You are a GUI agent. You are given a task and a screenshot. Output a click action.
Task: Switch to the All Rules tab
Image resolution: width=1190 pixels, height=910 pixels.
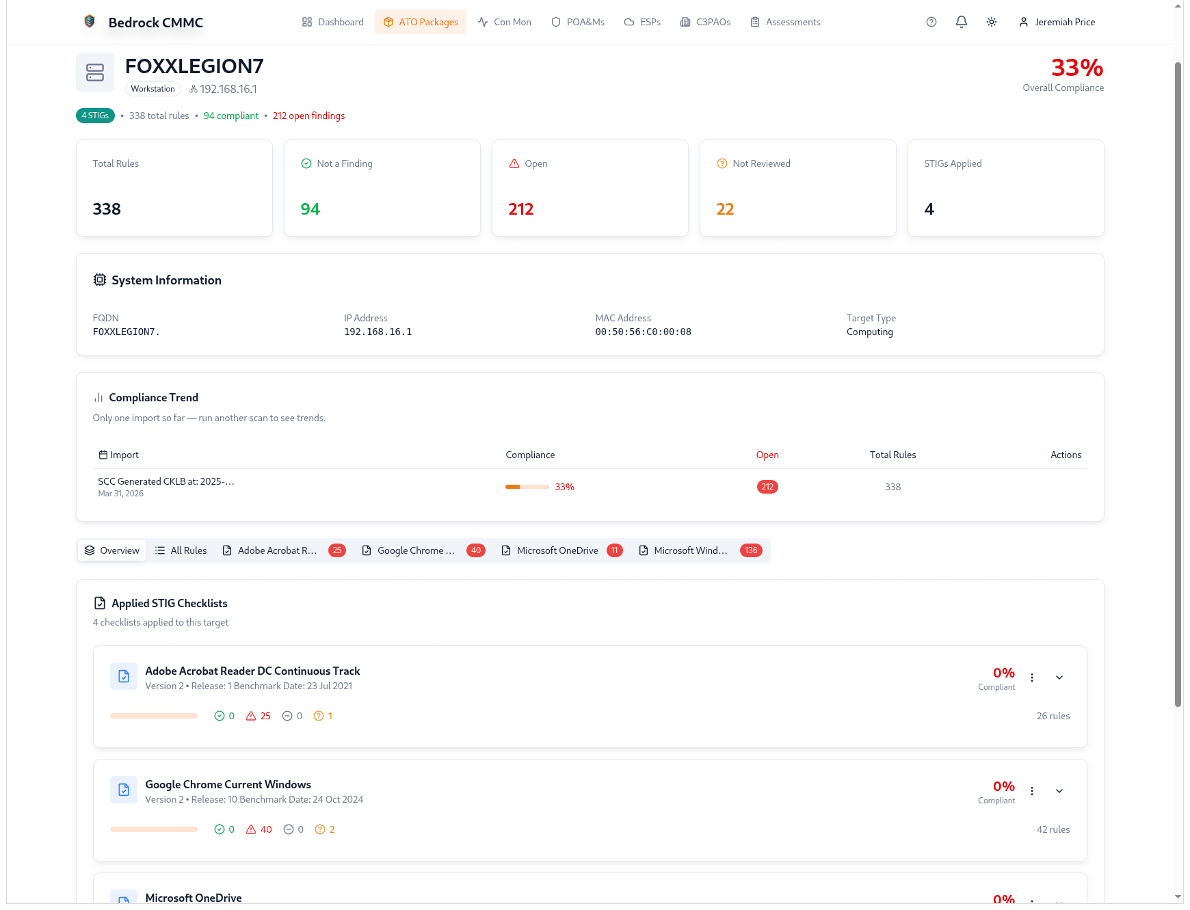[180, 550]
